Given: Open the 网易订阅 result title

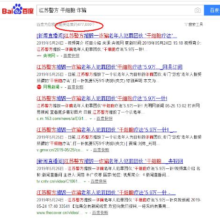Looking at the screenshot, I should coord(110,67).
